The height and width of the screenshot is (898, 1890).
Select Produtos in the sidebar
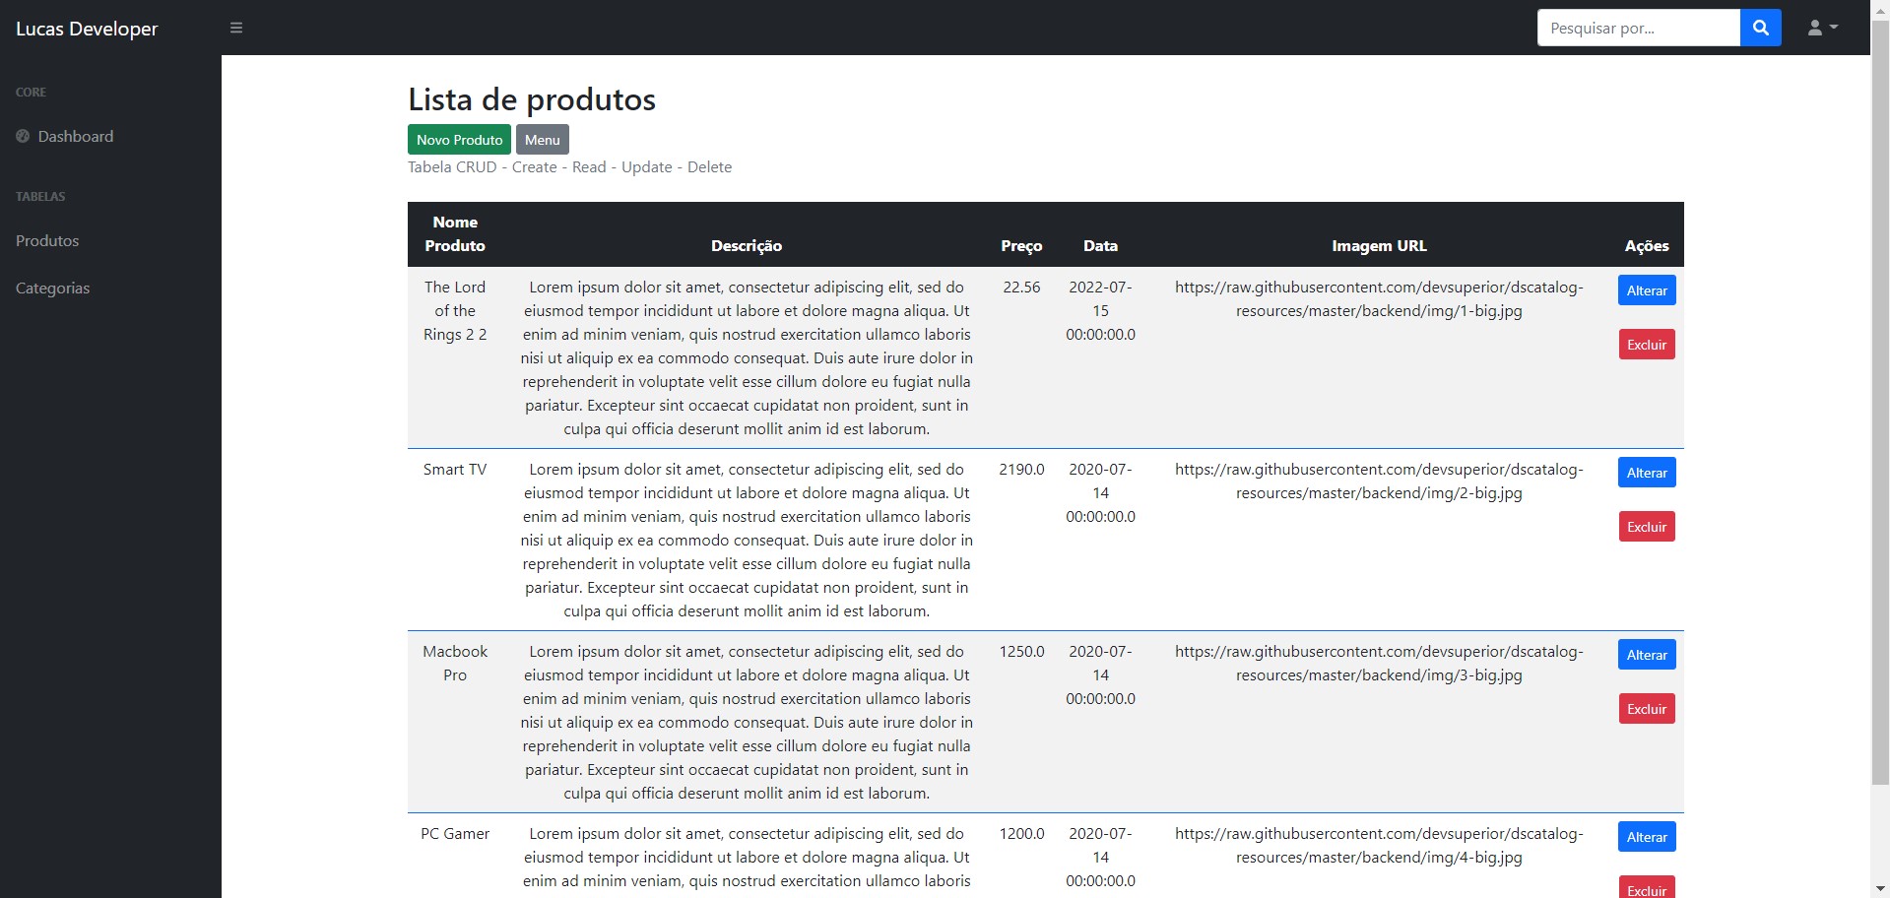(x=46, y=240)
